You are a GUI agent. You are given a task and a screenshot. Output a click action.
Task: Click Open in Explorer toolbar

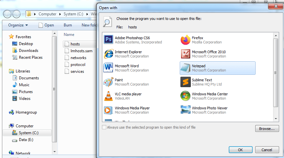coord(46,25)
